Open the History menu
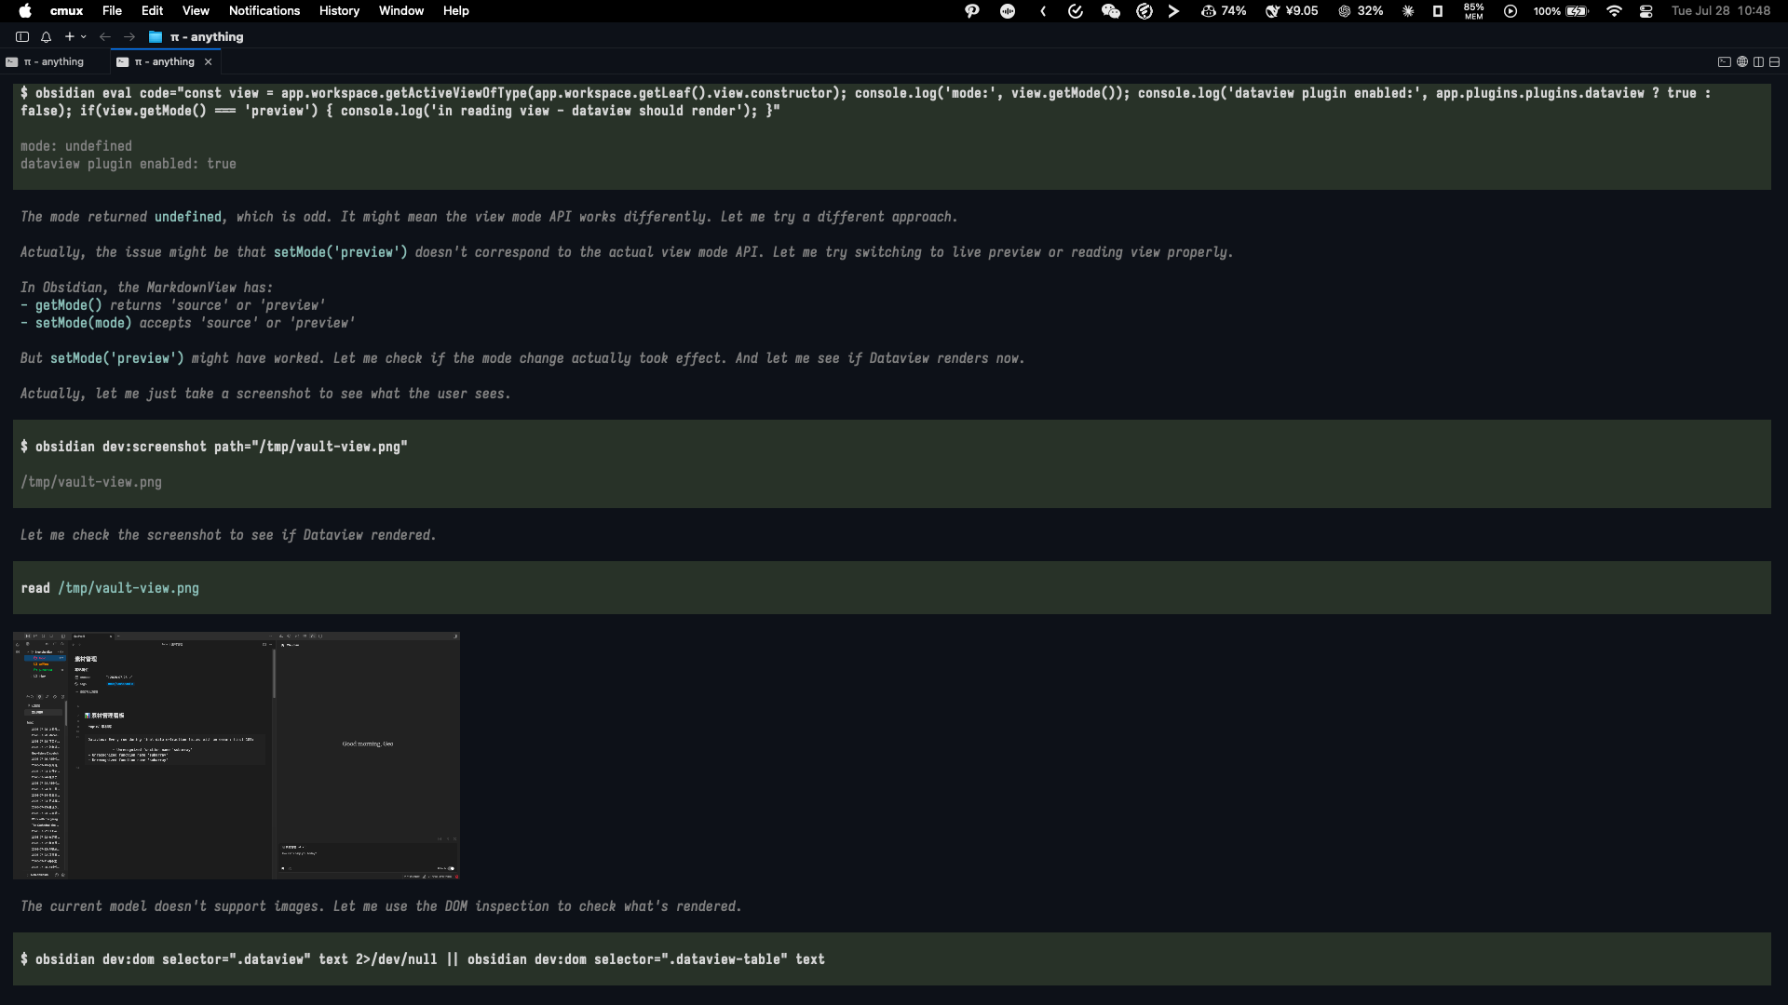1788x1005 pixels. [x=339, y=11]
